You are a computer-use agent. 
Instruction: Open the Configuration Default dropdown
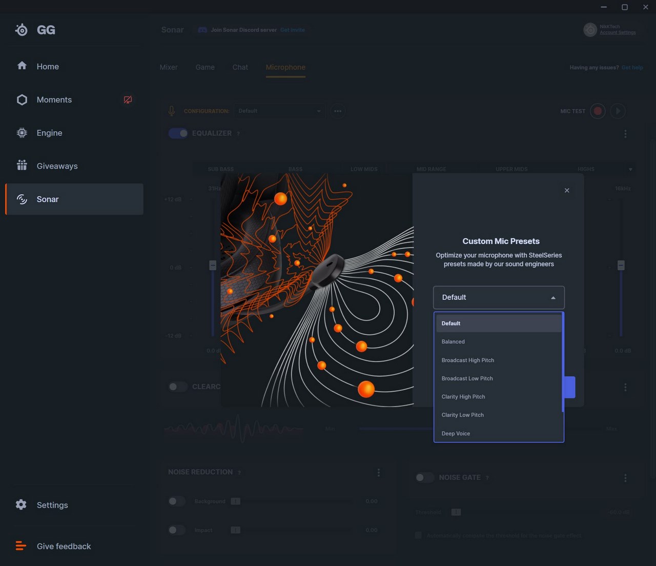coord(279,111)
